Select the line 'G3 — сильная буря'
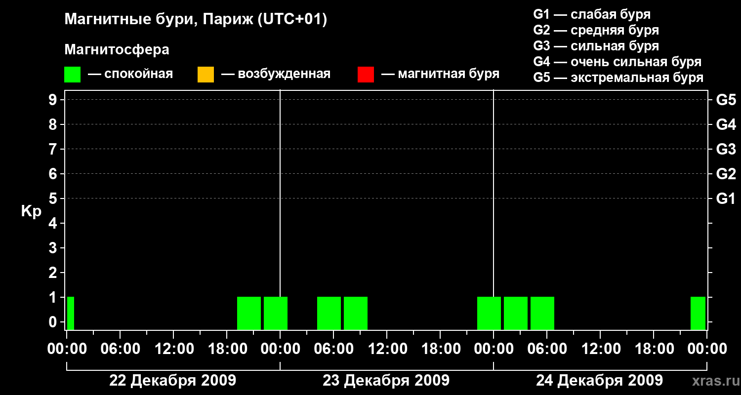The width and height of the screenshot is (741, 395). pos(596,46)
